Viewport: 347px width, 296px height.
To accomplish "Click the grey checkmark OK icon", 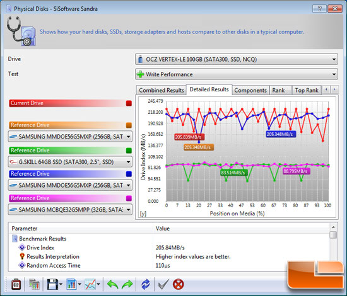I will [163, 284].
